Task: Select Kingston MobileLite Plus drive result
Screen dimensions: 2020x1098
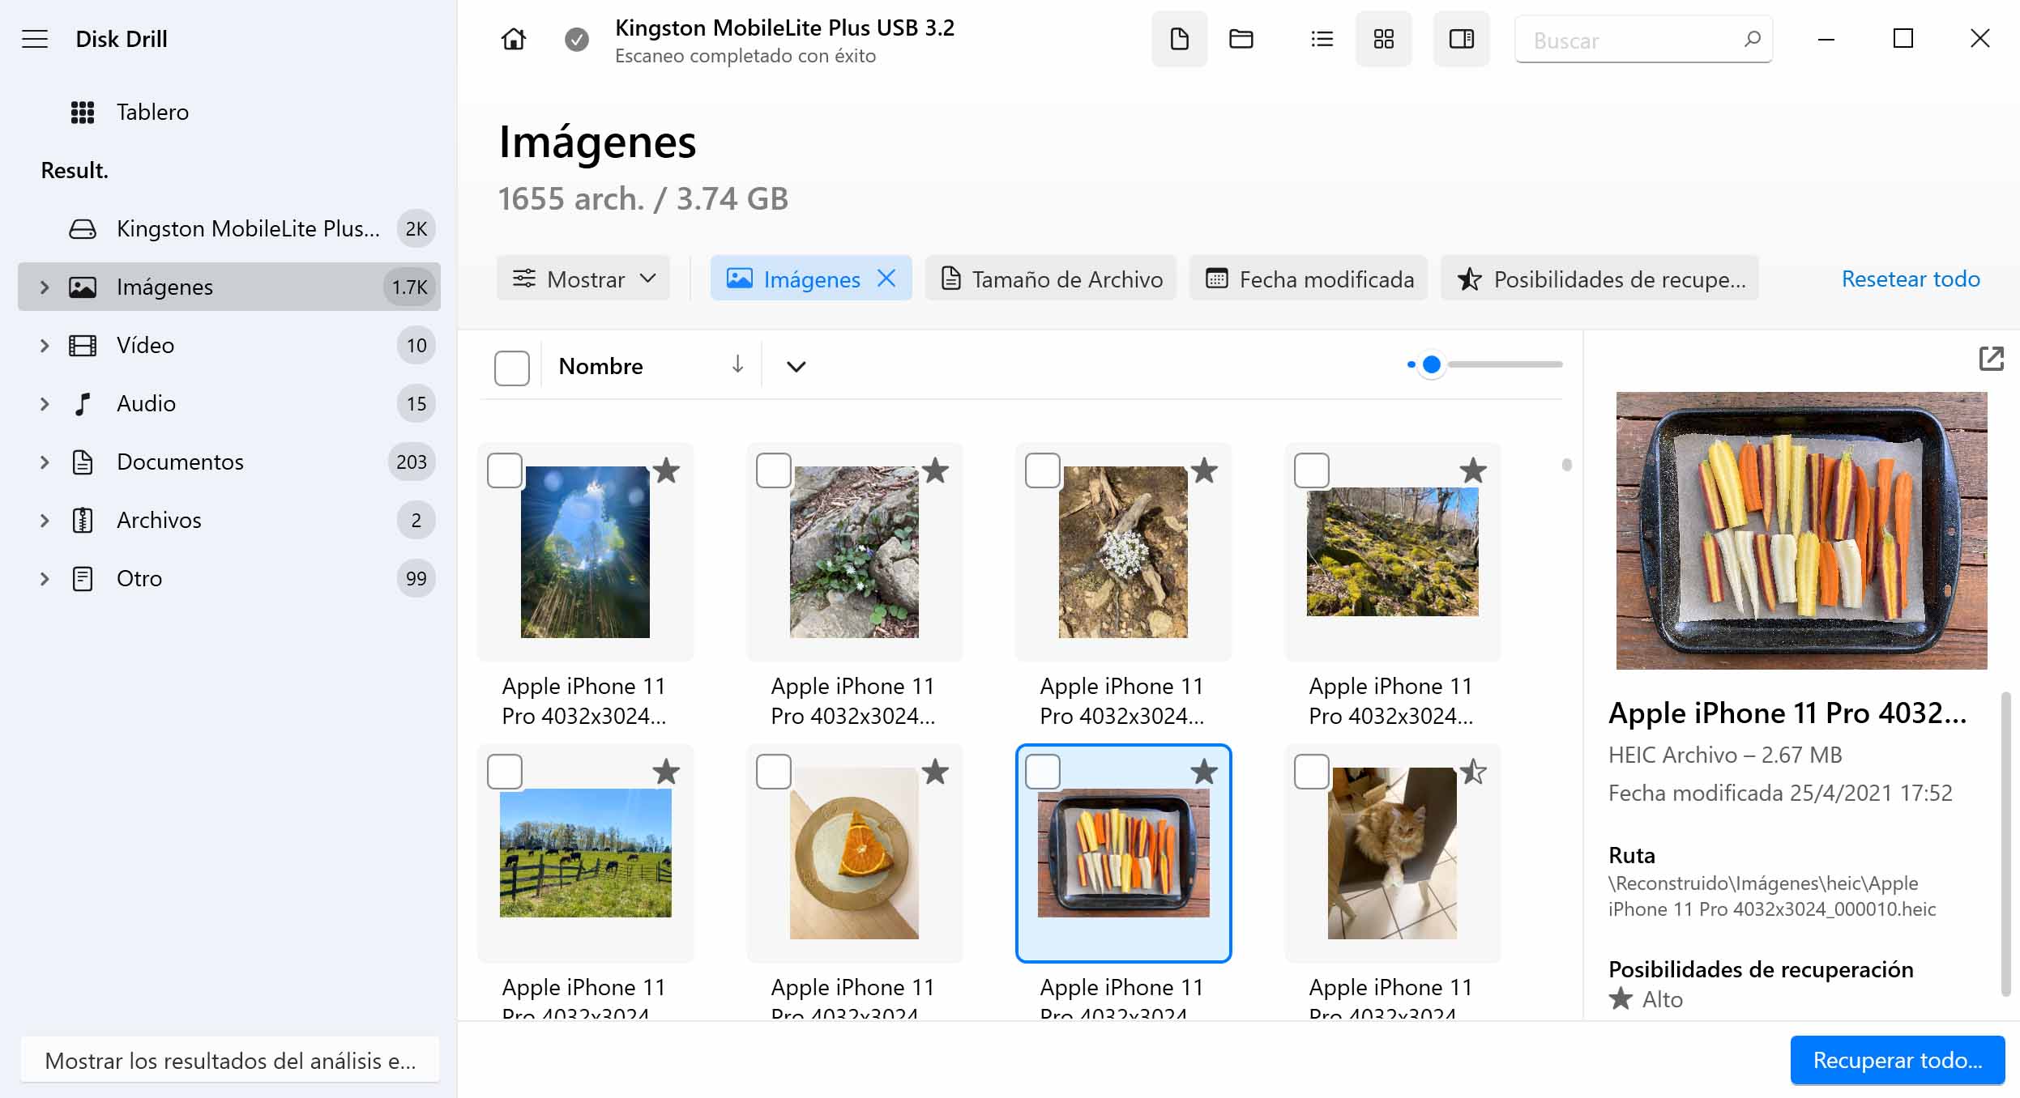Action: pos(229,228)
